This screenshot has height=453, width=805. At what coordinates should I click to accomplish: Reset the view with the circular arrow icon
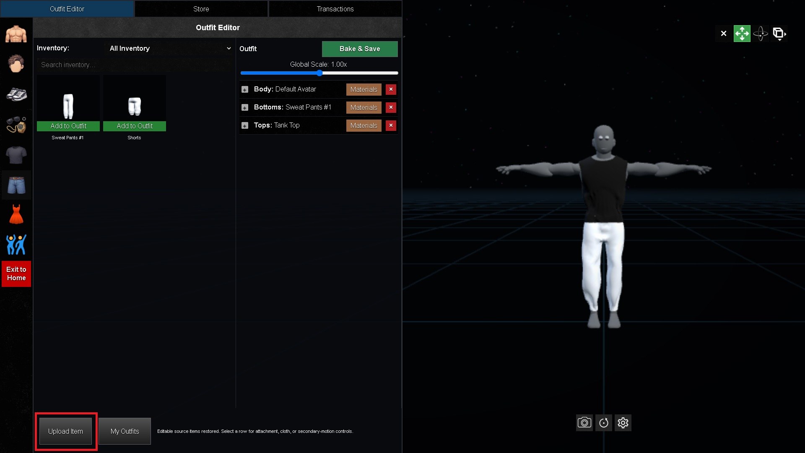(604, 423)
